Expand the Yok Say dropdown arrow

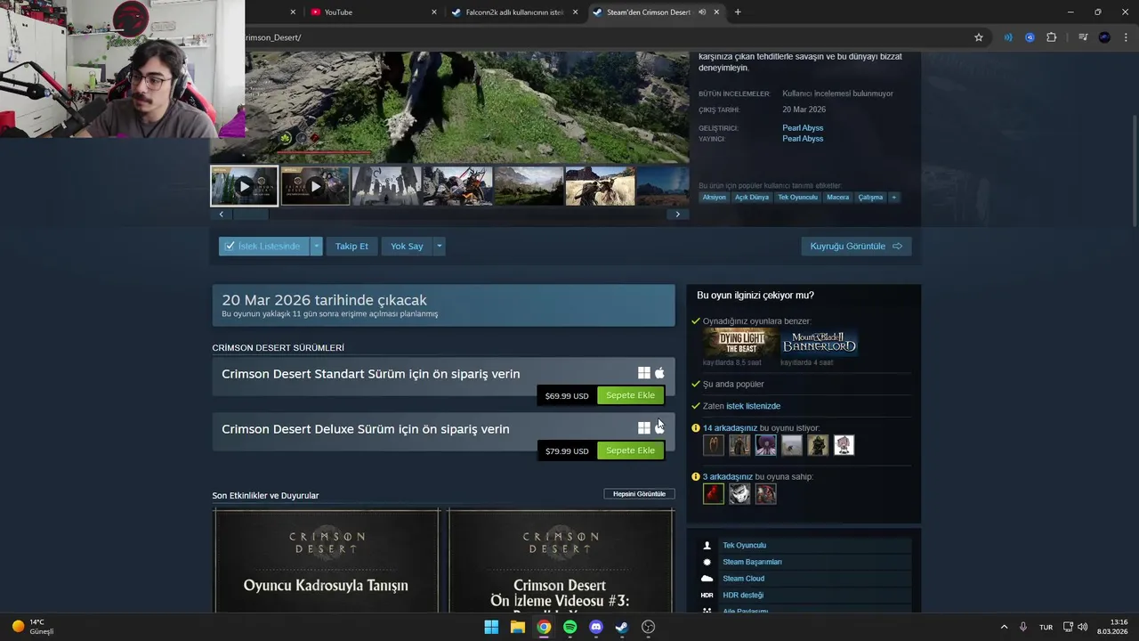tap(439, 246)
